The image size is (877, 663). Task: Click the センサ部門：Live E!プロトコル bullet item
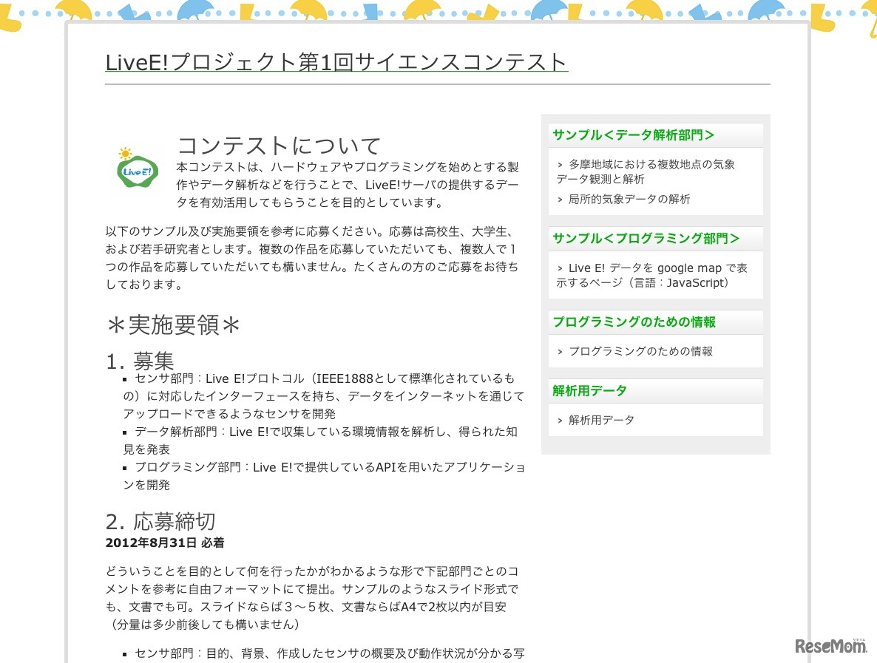[324, 395]
